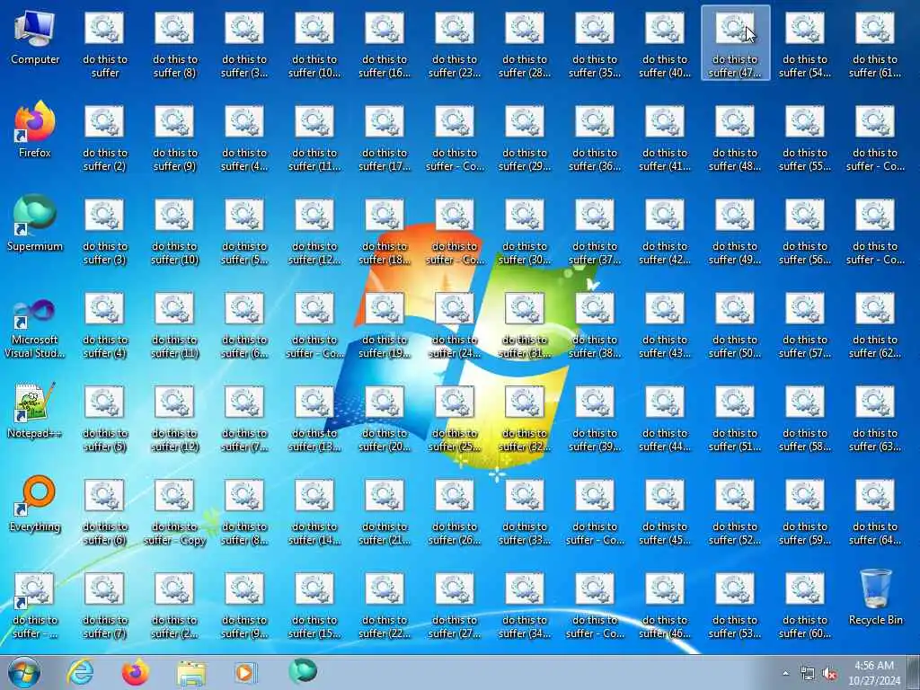Select the "do this to suffer (7)" file
This screenshot has width=920, height=690.
(x=104, y=606)
